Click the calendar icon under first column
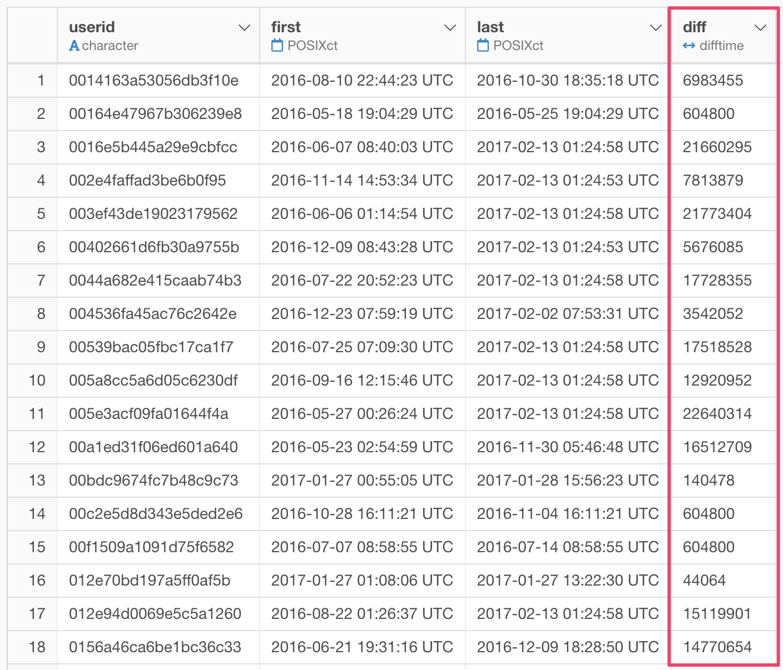This screenshot has width=783, height=670. [x=277, y=46]
